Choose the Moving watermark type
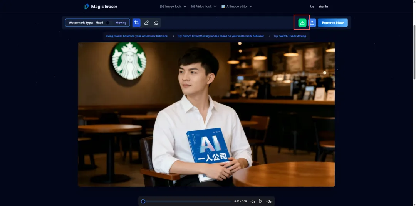The image size is (416, 206). [x=121, y=23]
